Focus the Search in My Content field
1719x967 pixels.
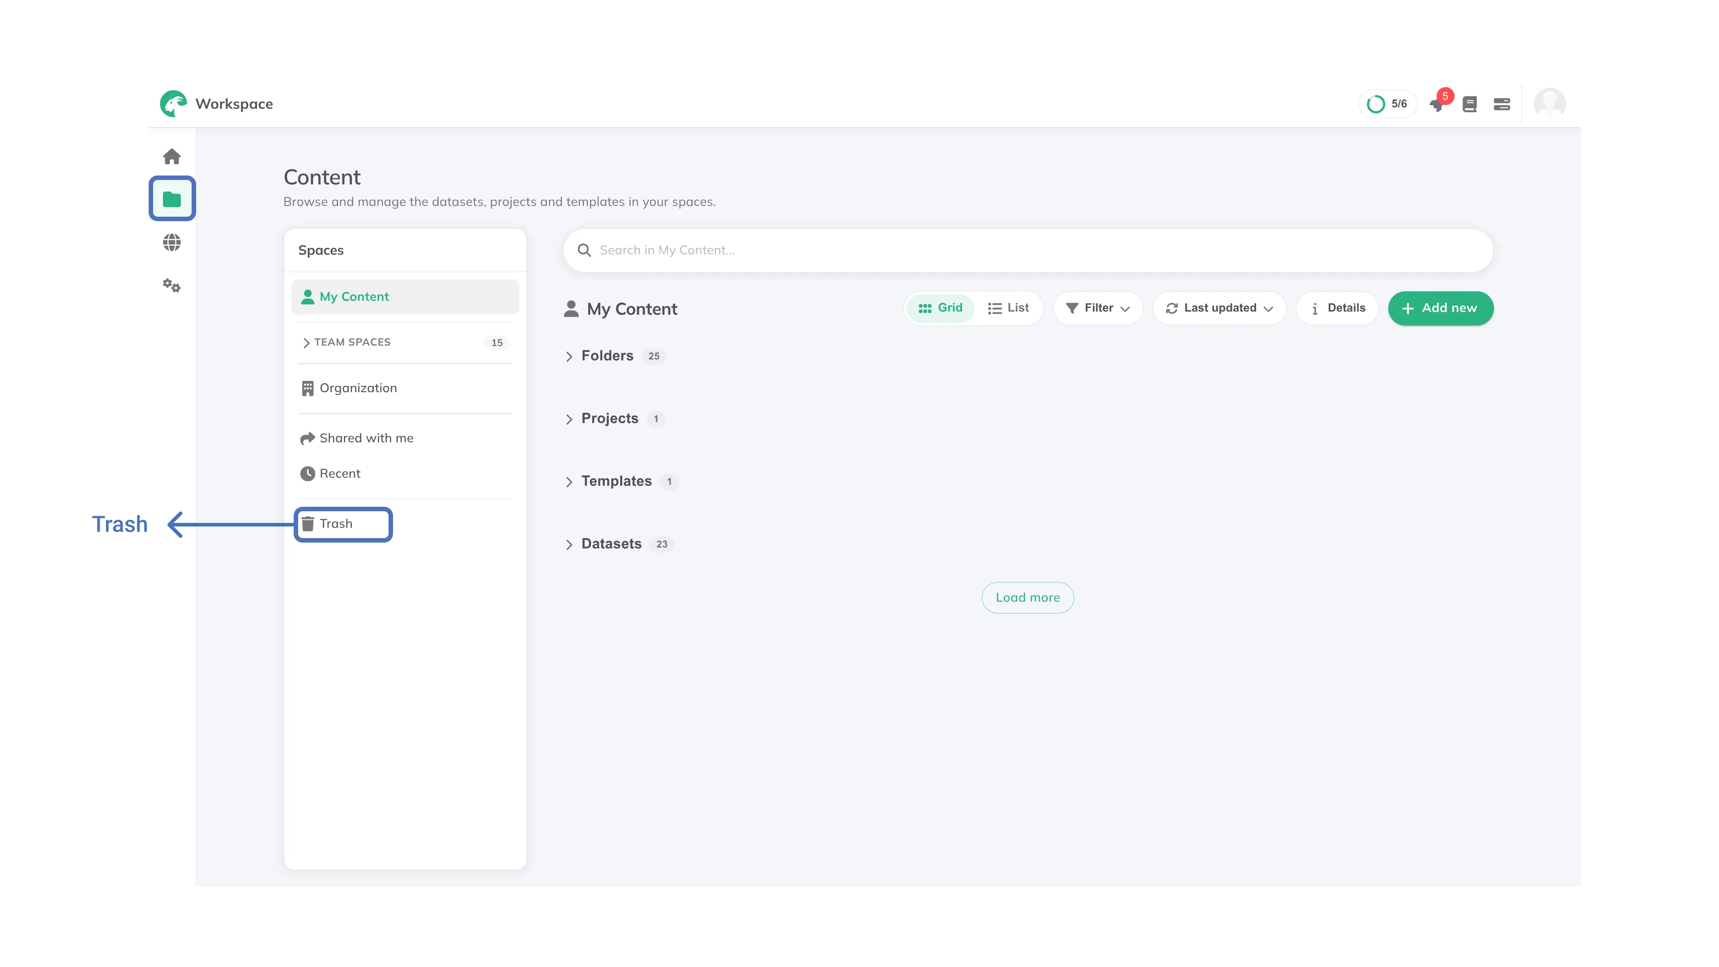1028,250
